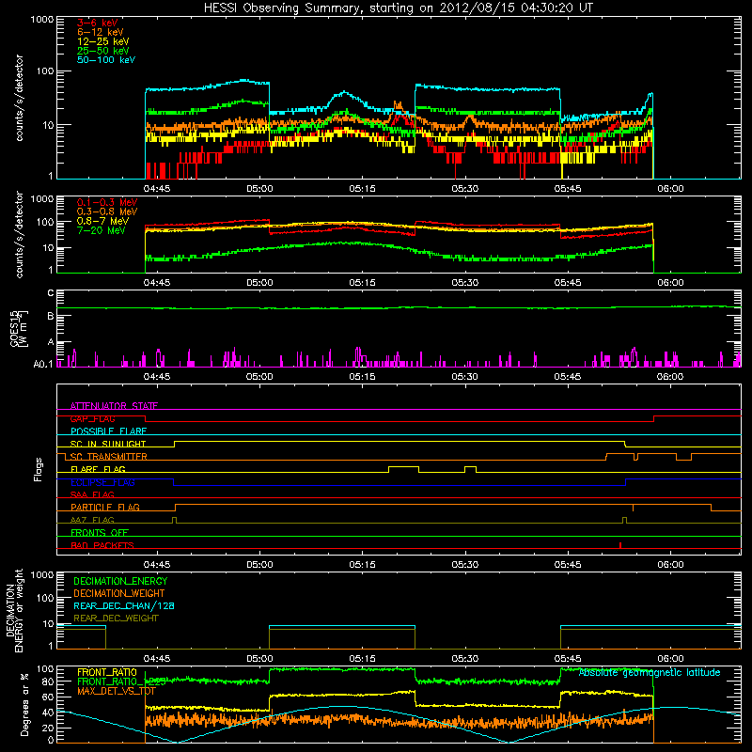This screenshot has height=752, width=752.
Task: Pick the POSSIBLE_FLARE flag label
Action: point(108,431)
